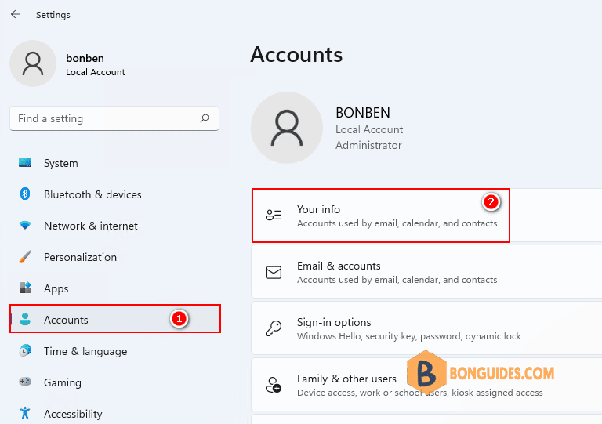Image resolution: width=602 pixels, height=424 pixels.
Task: Click the Time & language globe icon
Action: [x=25, y=351]
